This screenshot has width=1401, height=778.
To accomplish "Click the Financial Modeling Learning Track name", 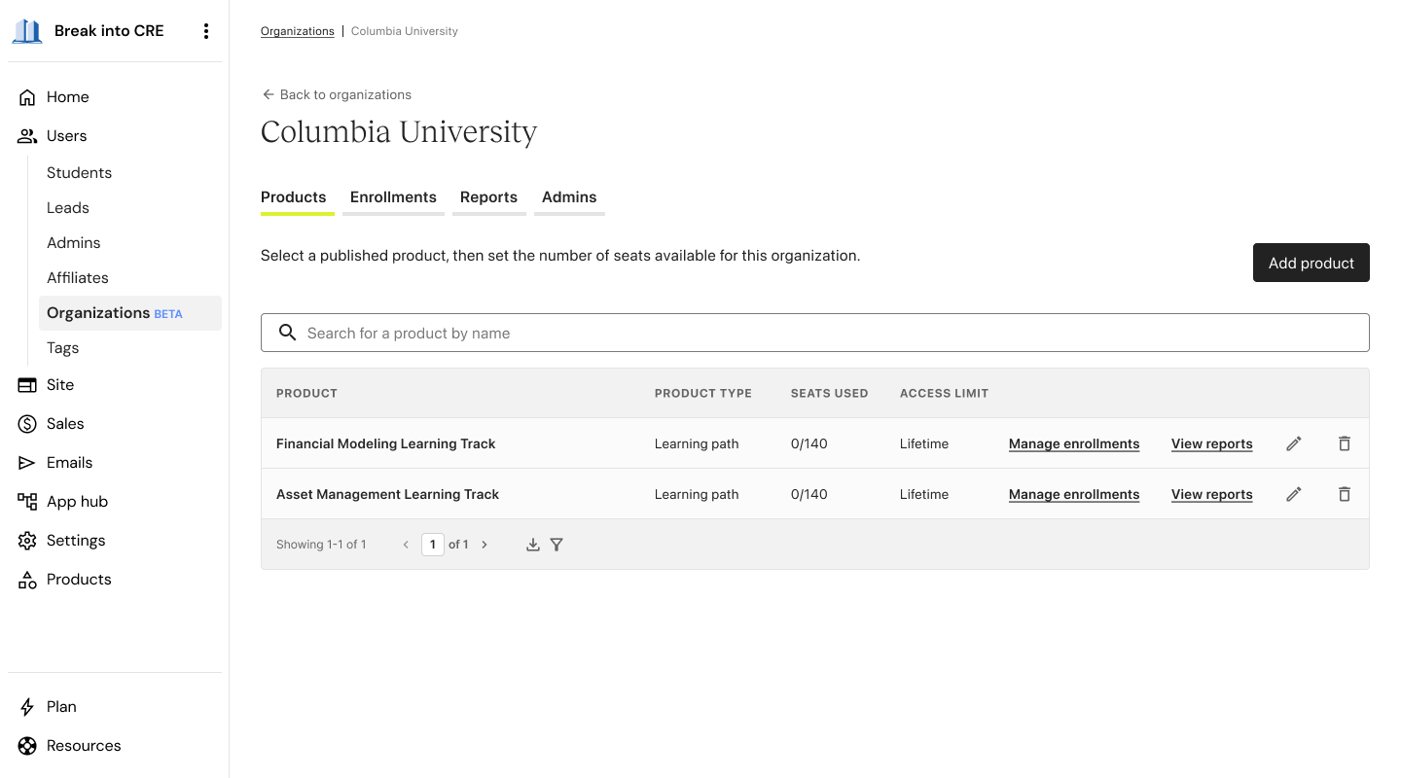I will (386, 443).
